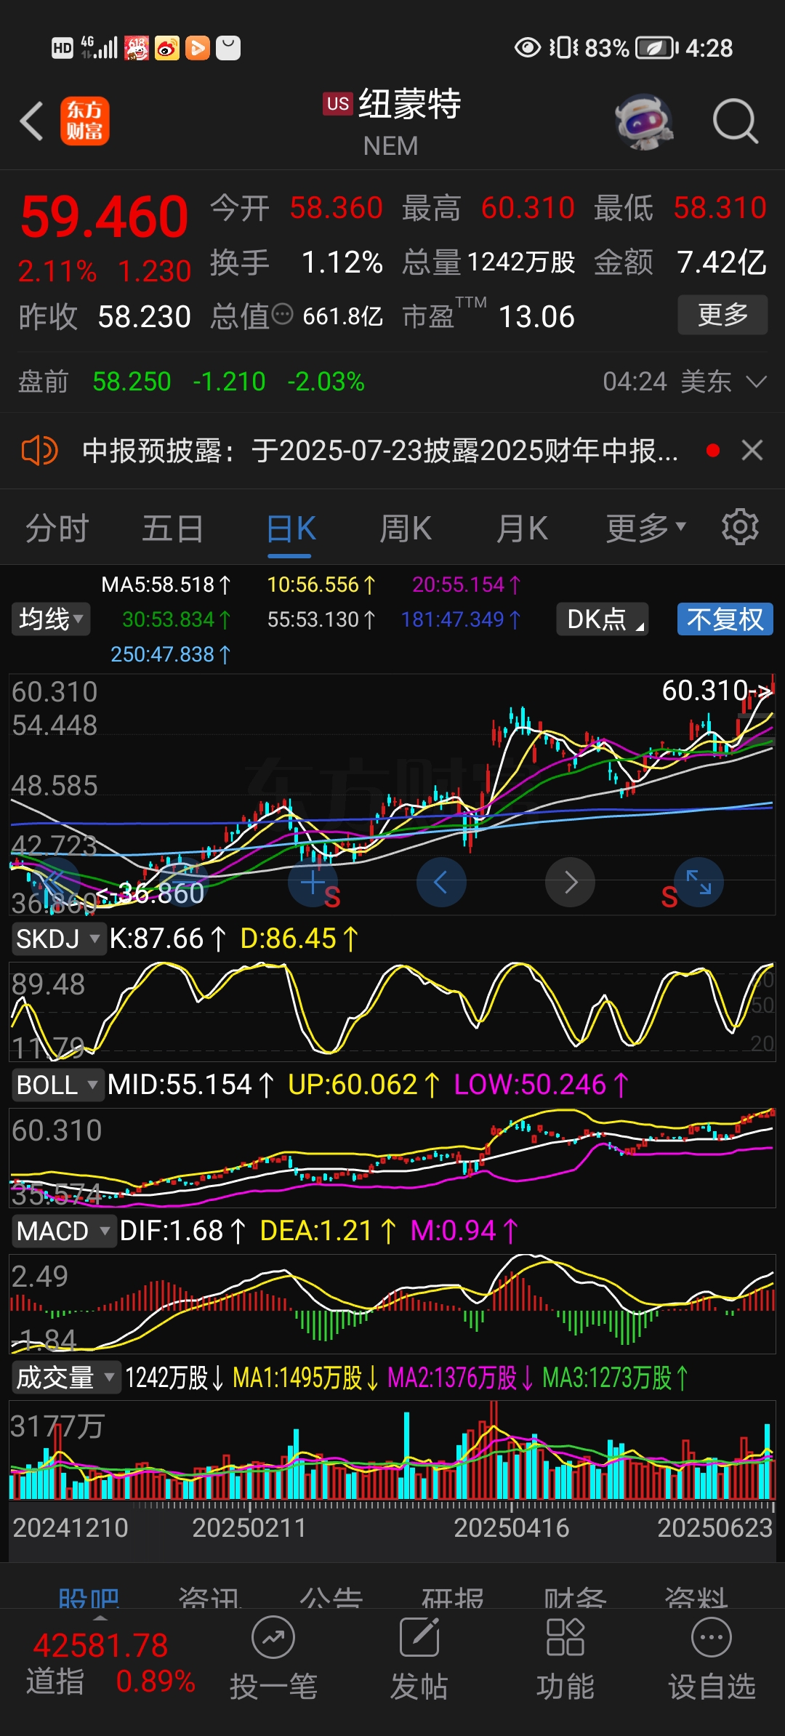This screenshot has height=1736, width=785.
Task: Tap the search magnifier icon
Action: tap(736, 121)
